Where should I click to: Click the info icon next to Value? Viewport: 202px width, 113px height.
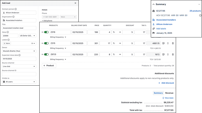[x=8, y=32]
